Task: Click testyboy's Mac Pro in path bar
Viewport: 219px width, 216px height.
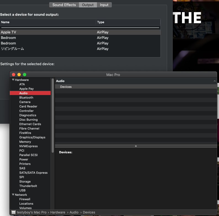Action: click(x=32, y=212)
